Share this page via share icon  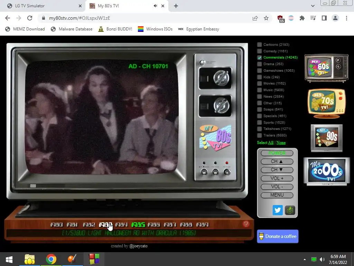[255, 18]
